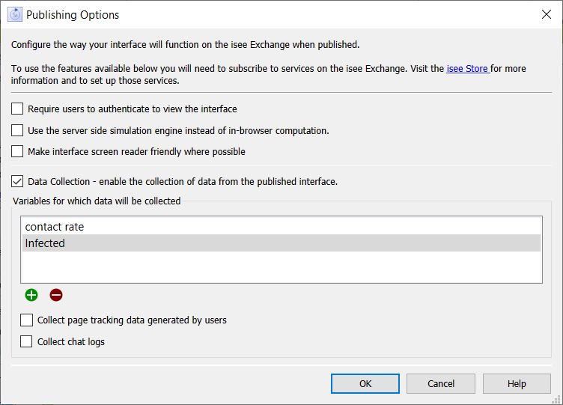Viewport: 563px width, 405px height.
Task: Open the isee Store link
Action: click(x=467, y=69)
